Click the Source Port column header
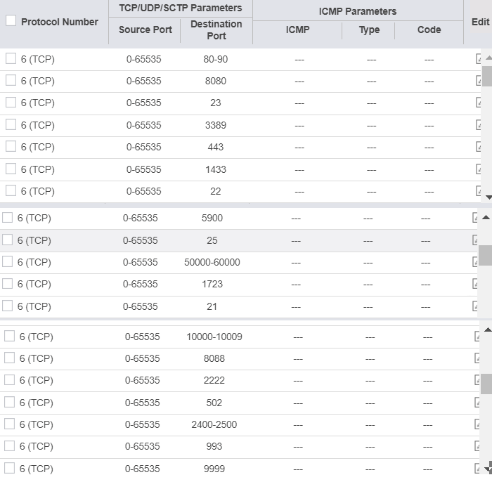492x482 pixels. click(x=145, y=30)
